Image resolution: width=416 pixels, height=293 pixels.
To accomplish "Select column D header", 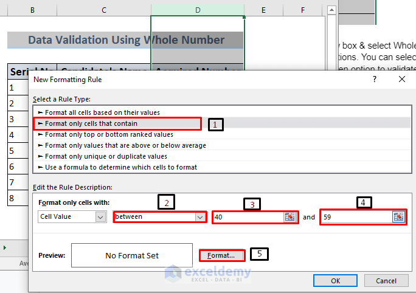I will point(198,10).
